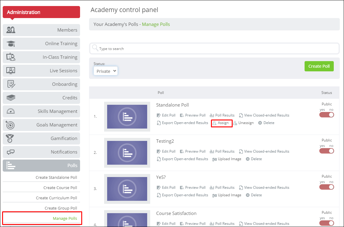Select Create Course Poll submenu link

coord(60,188)
